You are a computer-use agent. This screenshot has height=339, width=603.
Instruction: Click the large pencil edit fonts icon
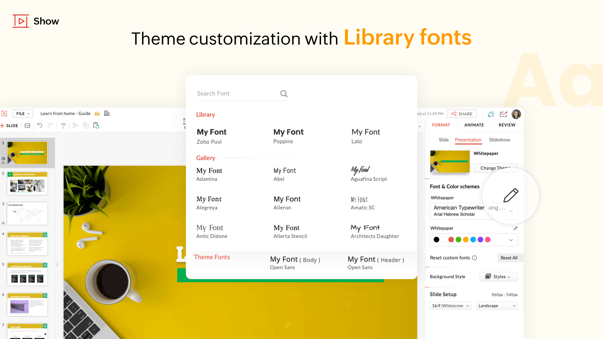511,195
